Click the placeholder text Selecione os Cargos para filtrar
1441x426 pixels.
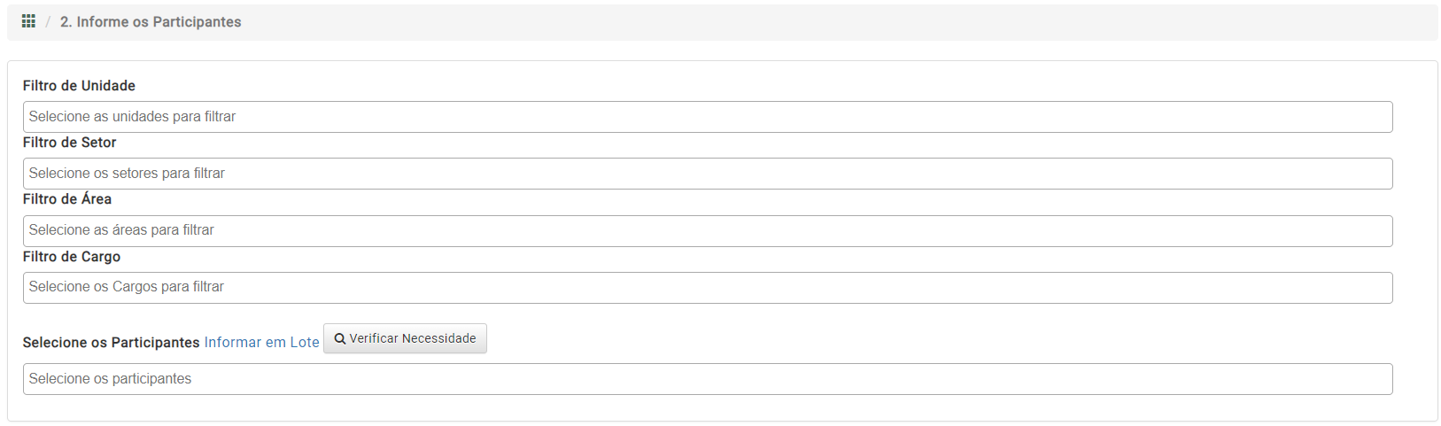click(x=127, y=287)
